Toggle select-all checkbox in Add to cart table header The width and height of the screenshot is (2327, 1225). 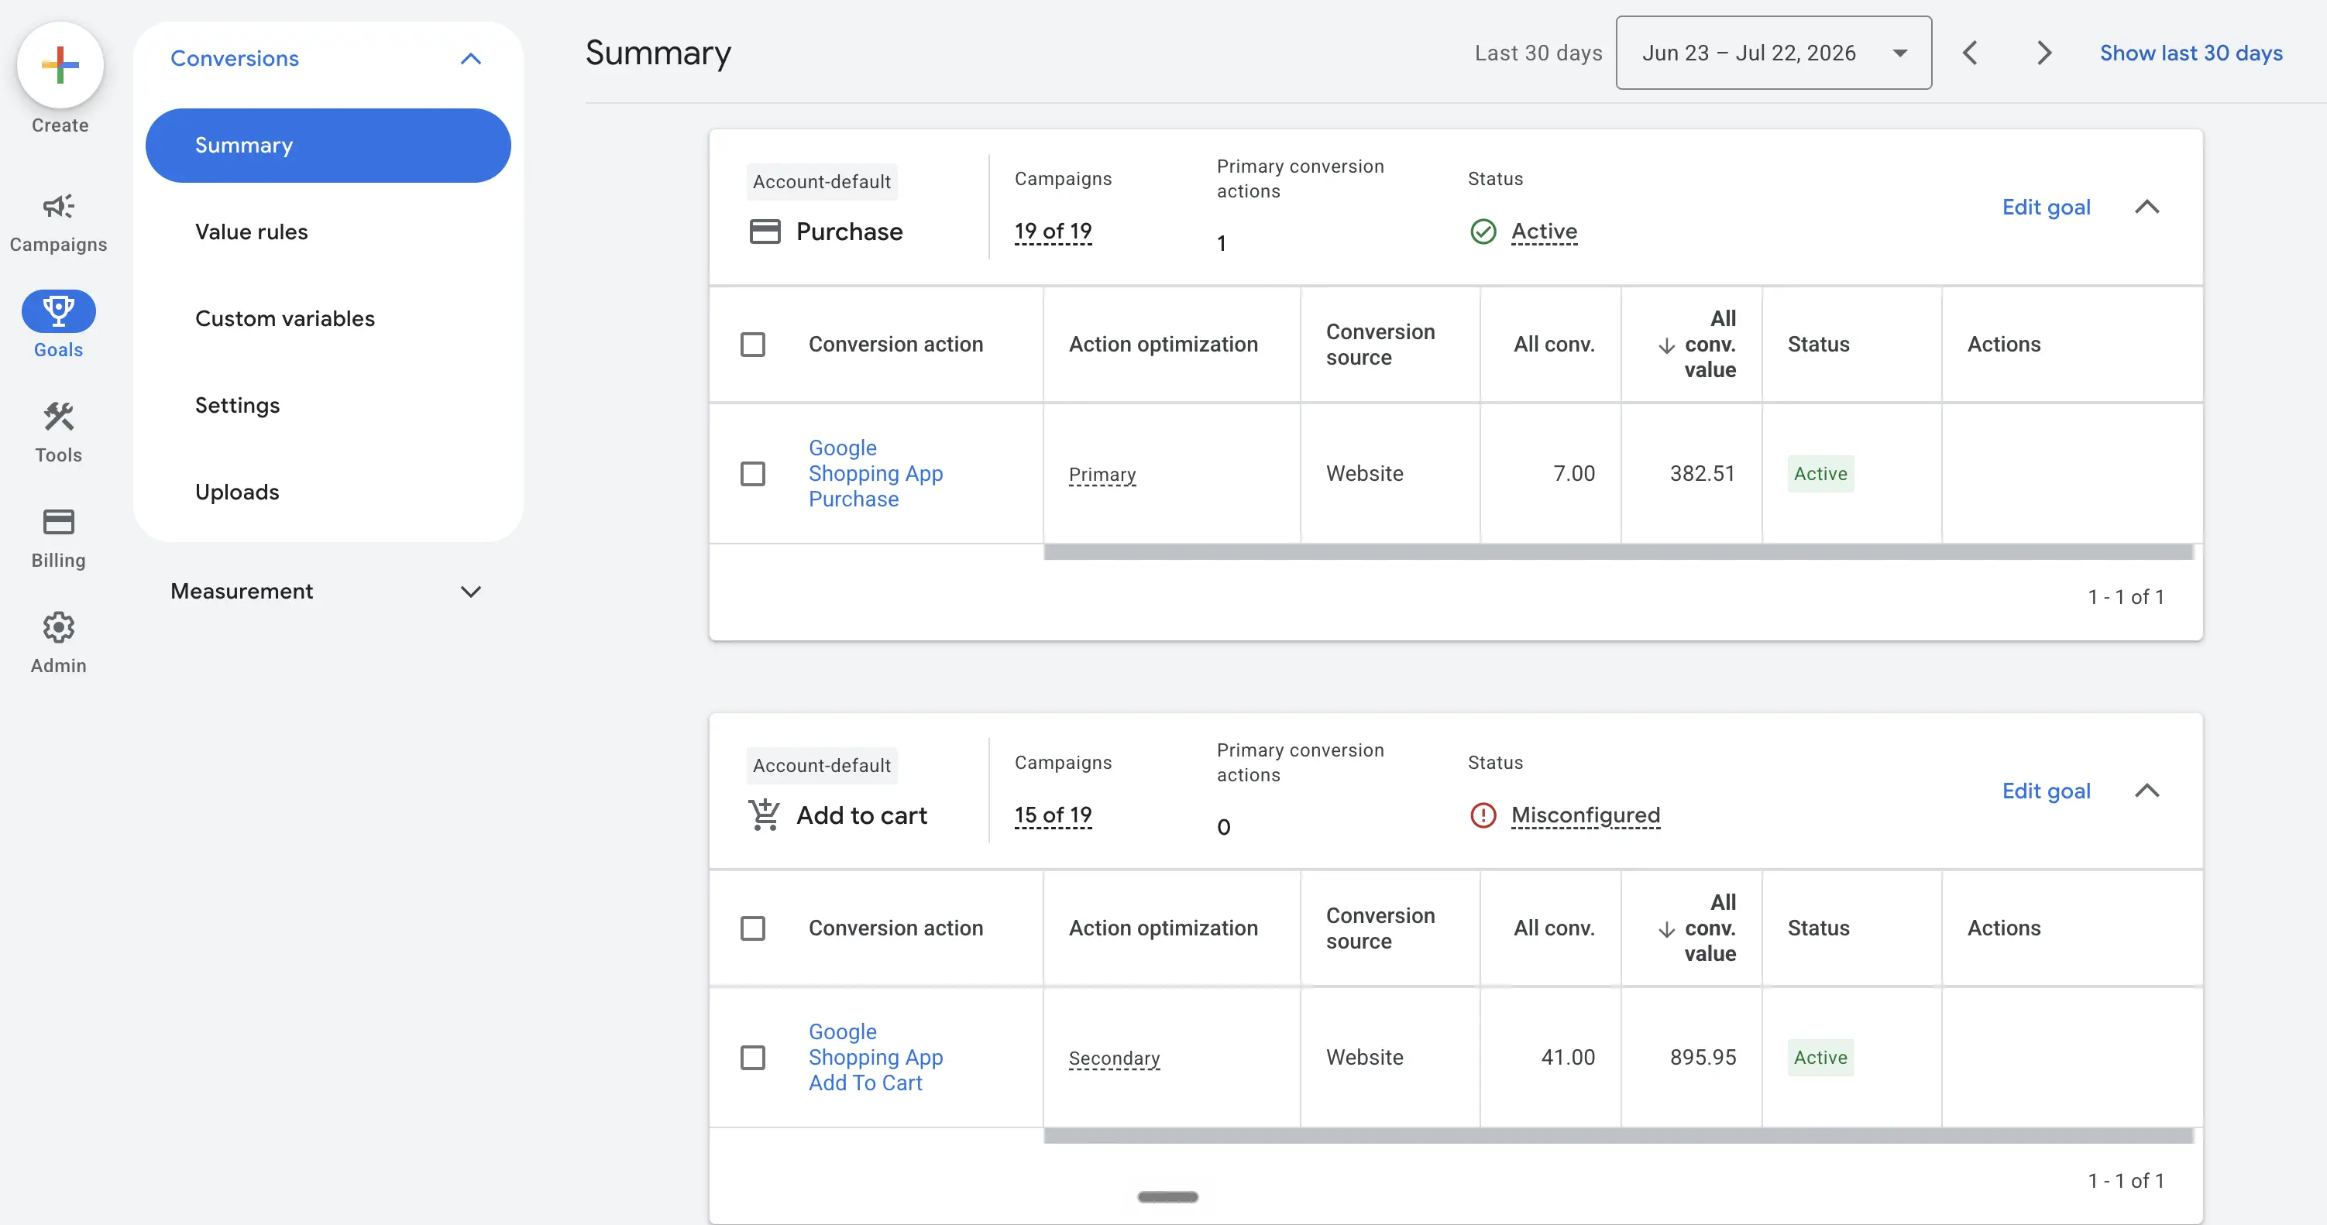[x=752, y=928]
